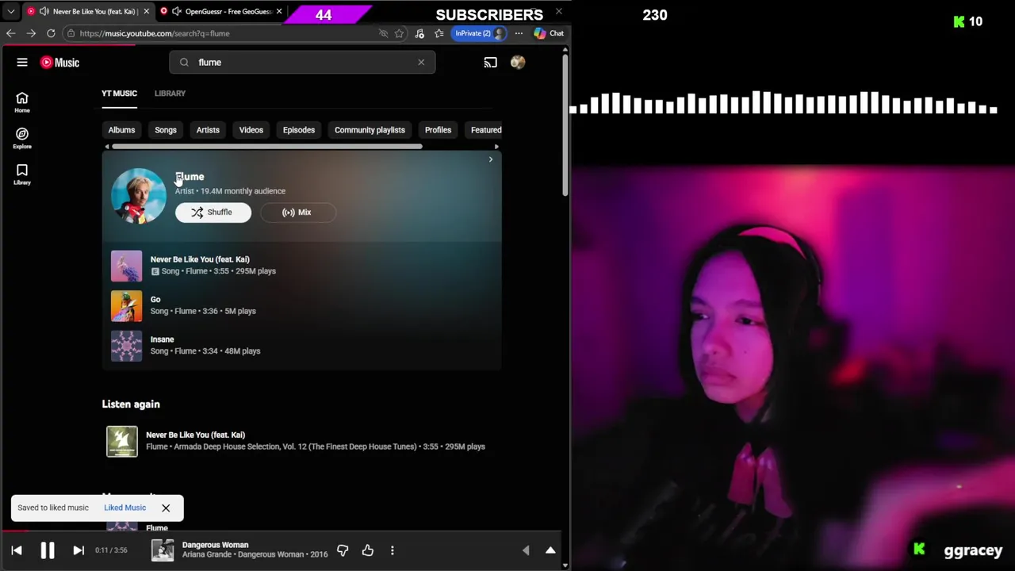Click the tracking prevention eye icon
1015x571 pixels.
(x=383, y=33)
